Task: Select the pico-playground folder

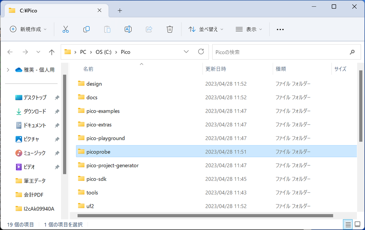Action: (105, 138)
